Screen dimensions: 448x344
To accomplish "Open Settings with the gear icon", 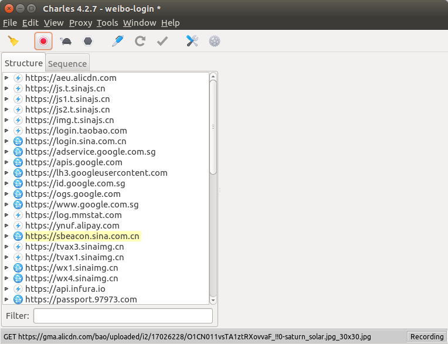I will [x=215, y=41].
